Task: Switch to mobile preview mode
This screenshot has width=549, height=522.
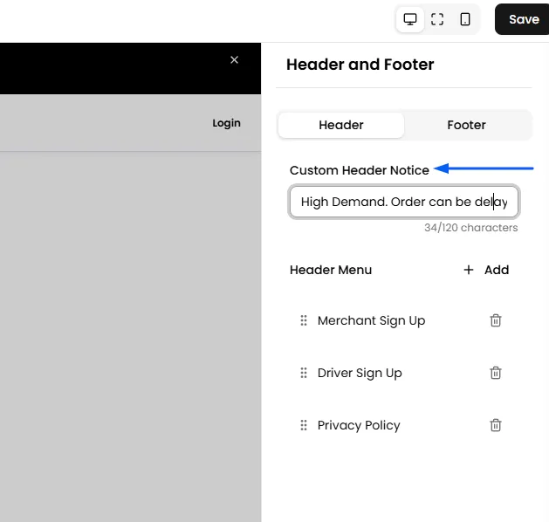Action: click(465, 19)
